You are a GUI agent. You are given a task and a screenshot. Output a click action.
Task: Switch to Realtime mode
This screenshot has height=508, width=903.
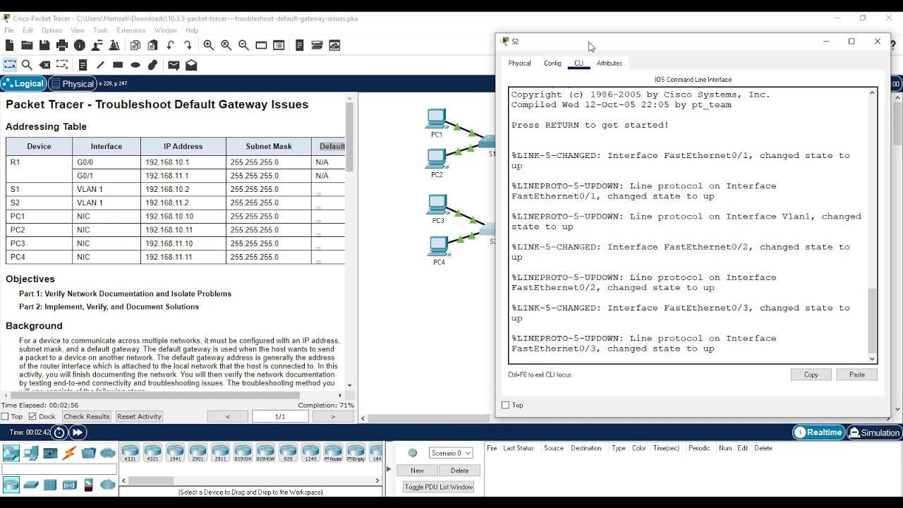818,433
